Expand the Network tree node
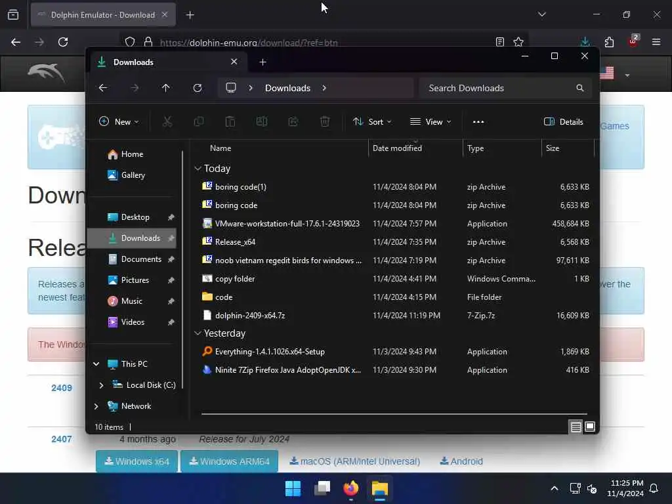Viewport: 672px width, 504px height. point(96,406)
